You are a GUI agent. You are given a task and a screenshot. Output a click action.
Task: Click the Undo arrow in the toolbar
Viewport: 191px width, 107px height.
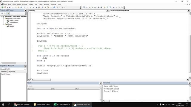click(x=24, y=7)
